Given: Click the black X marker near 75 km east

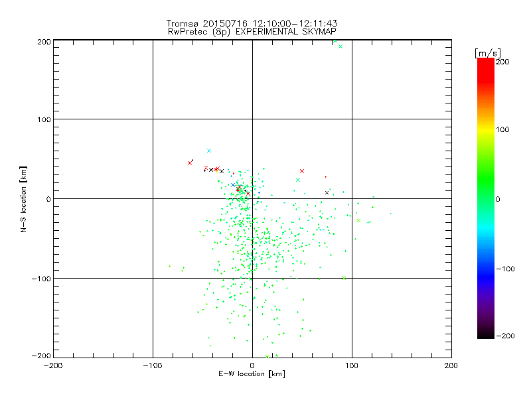Looking at the screenshot, I should [327, 192].
